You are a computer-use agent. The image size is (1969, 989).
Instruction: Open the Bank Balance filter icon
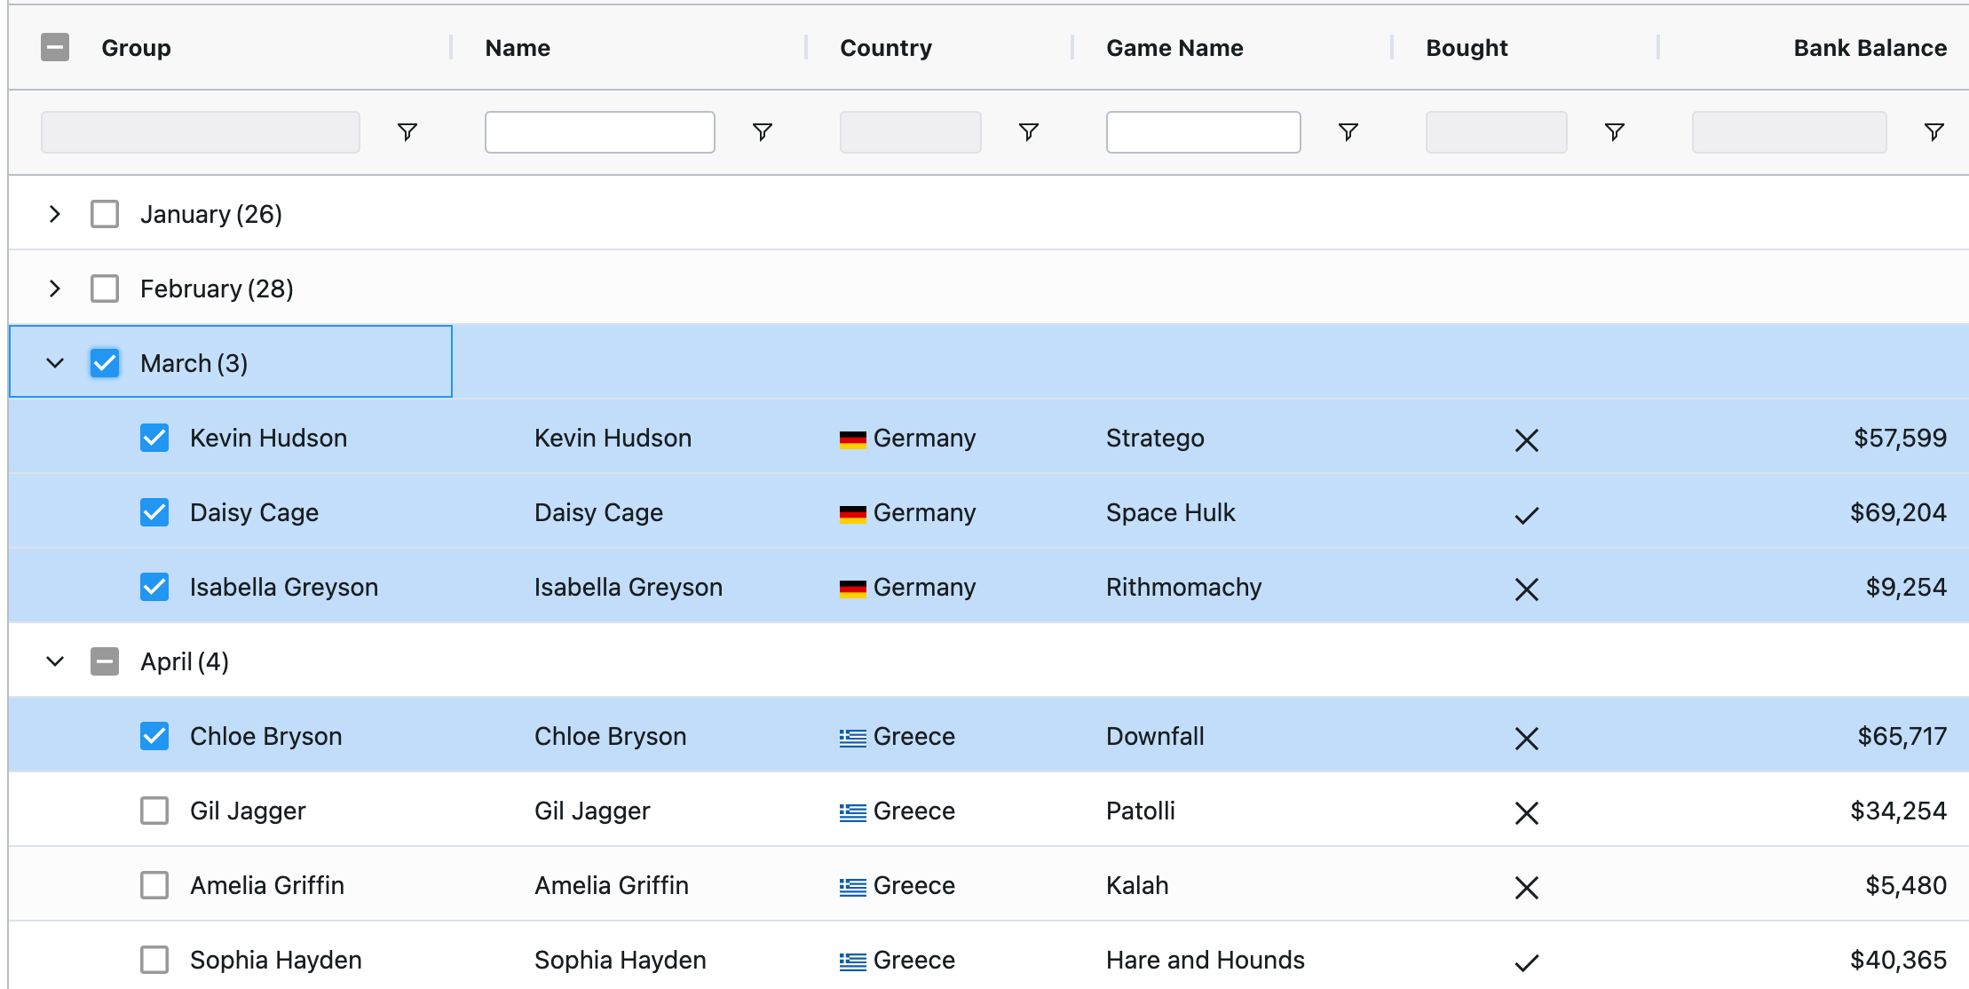click(x=1933, y=132)
